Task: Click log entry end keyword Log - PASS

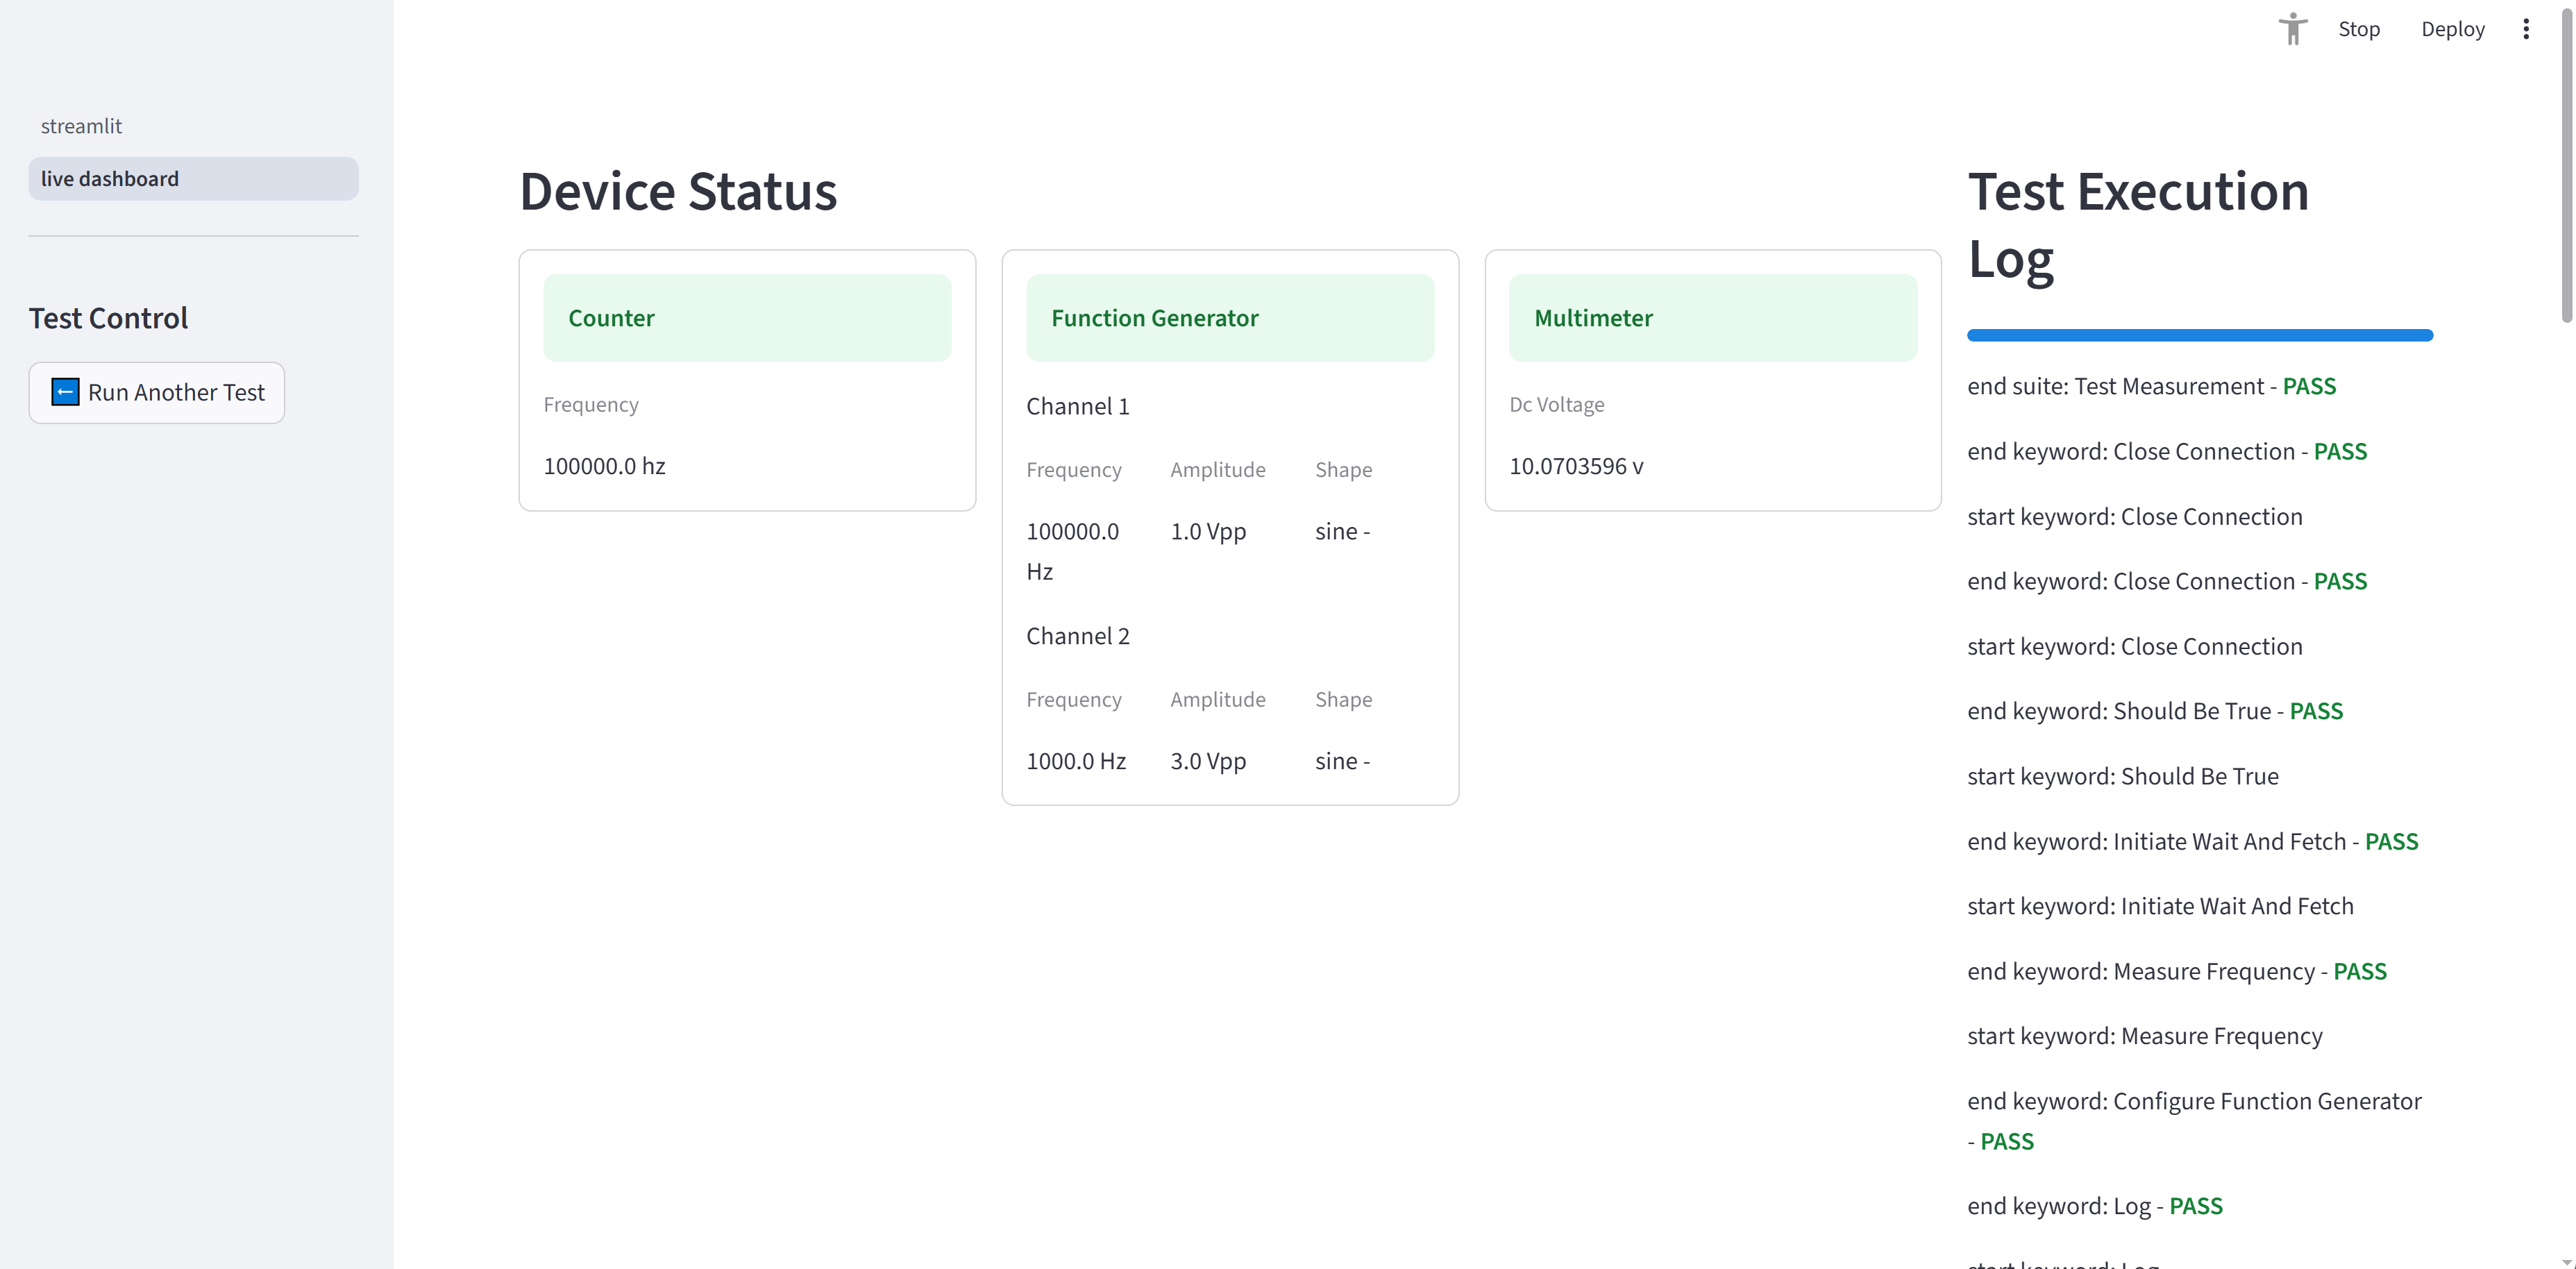Action: point(2095,1206)
